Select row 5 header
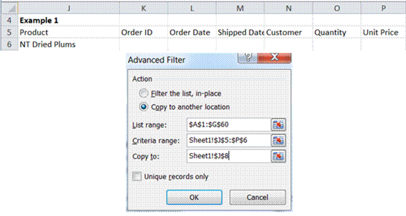Viewport: 406px width, 216px height. tap(9, 32)
